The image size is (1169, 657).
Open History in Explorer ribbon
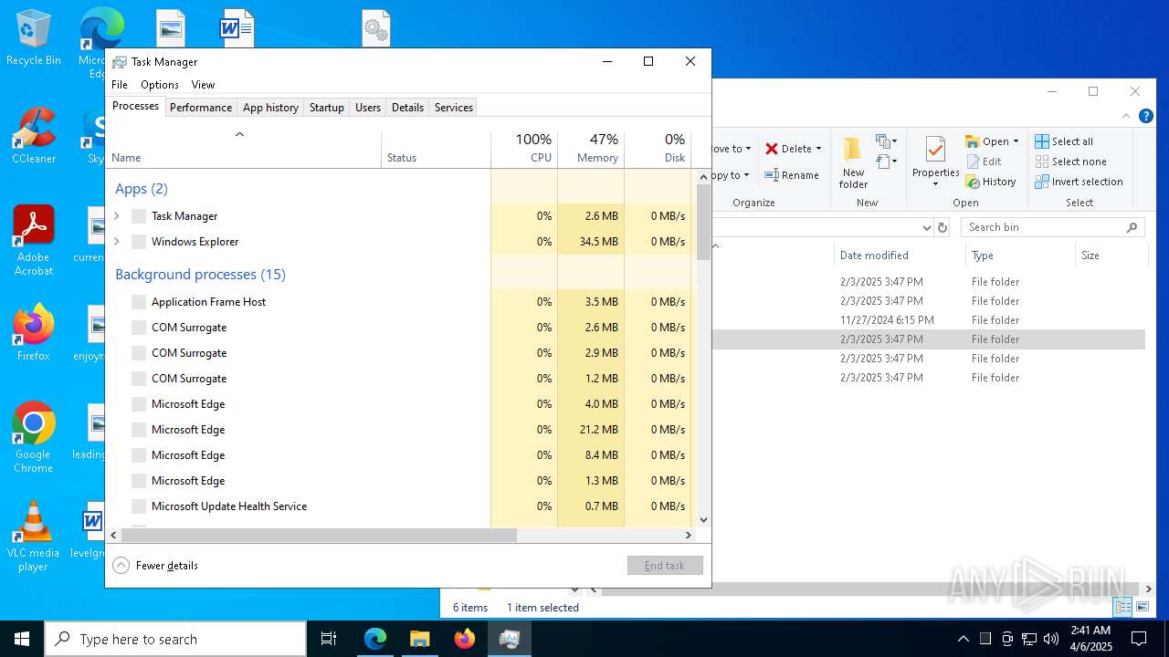pyautogui.click(x=991, y=182)
